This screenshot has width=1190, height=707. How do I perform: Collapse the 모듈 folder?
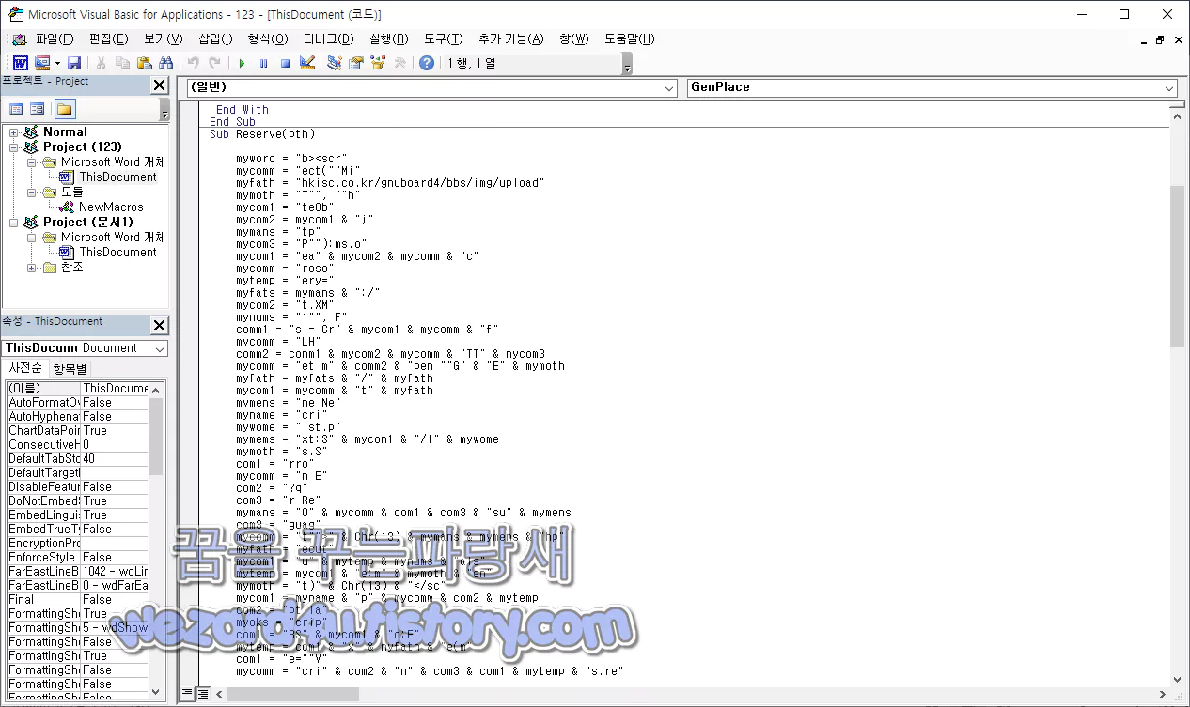(x=31, y=192)
